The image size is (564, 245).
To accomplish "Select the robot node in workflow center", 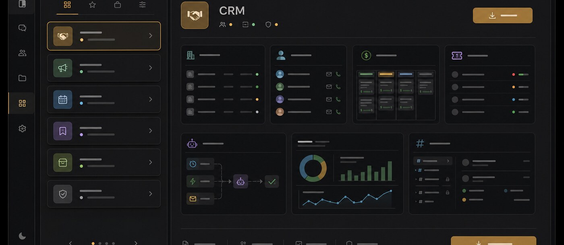I will tap(241, 181).
